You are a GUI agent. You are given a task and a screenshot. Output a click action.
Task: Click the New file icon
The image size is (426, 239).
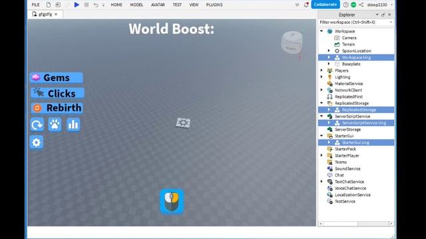click(x=49, y=5)
